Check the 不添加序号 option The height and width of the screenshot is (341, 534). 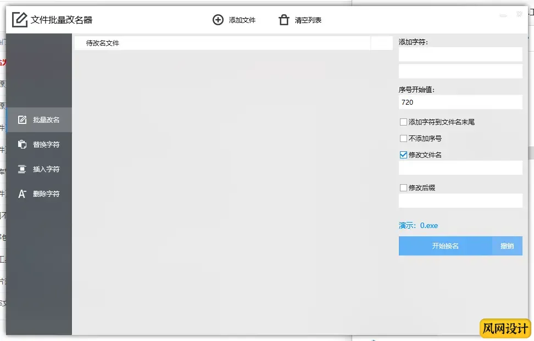pos(404,139)
